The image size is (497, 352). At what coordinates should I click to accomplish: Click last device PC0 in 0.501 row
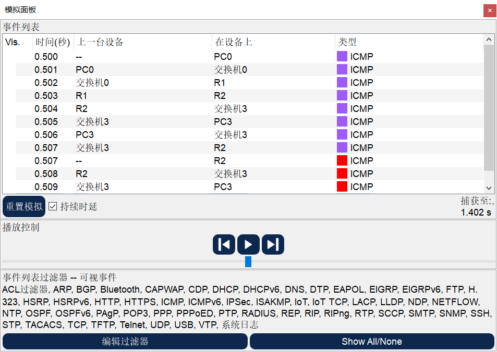(x=84, y=70)
